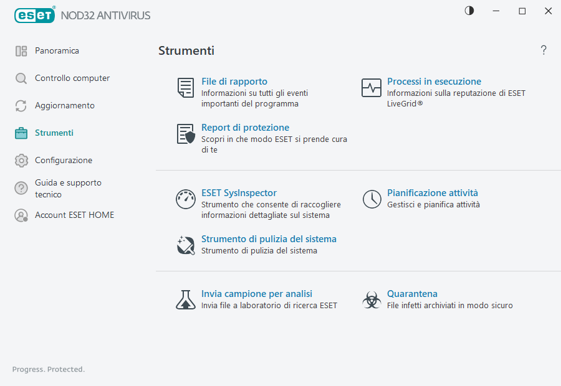Click the Quarantena biohazard icon

(372, 299)
